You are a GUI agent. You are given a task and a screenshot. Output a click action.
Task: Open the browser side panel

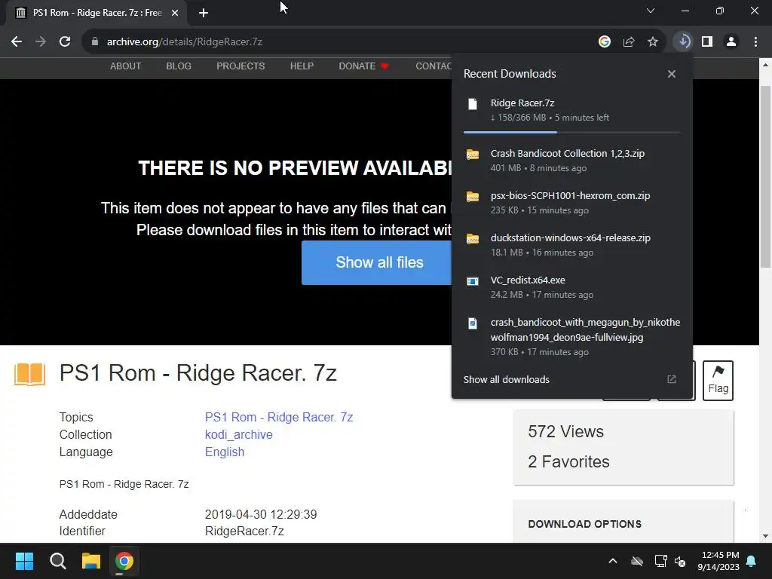[x=707, y=42]
